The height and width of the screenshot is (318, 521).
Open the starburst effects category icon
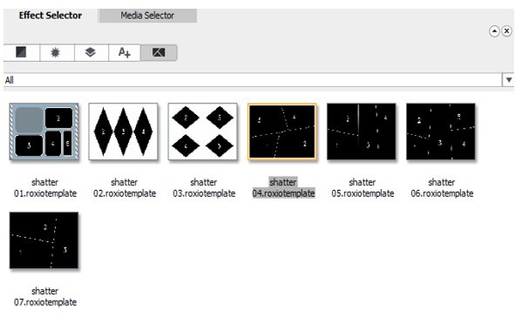tap(56, 52)
